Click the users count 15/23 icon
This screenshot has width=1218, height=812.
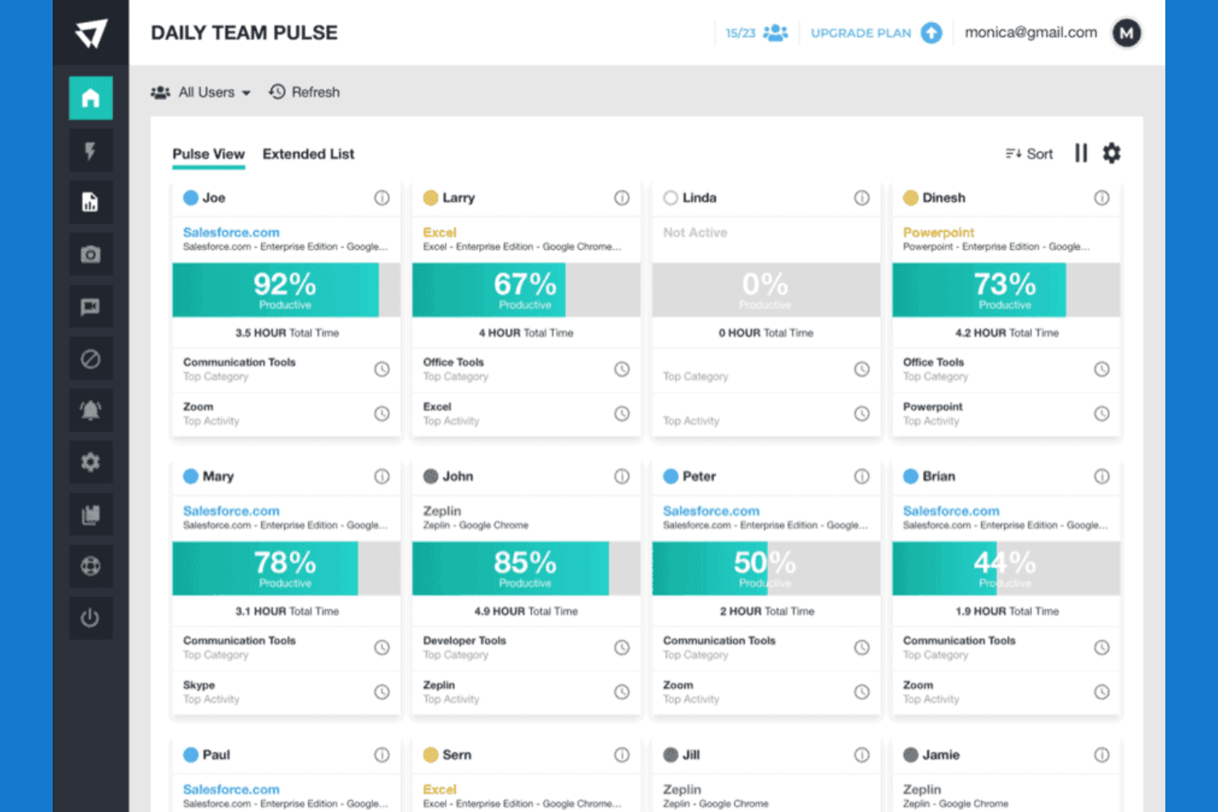tap(775, 33)
